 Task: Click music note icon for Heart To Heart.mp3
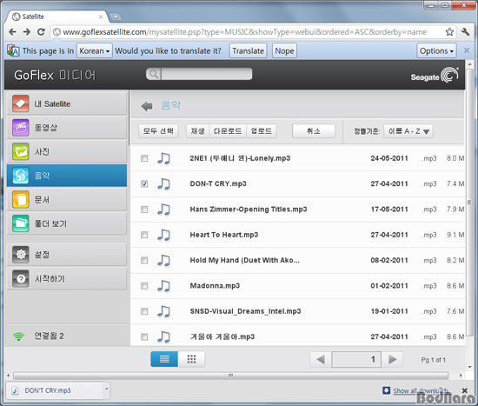click(163, 235)
